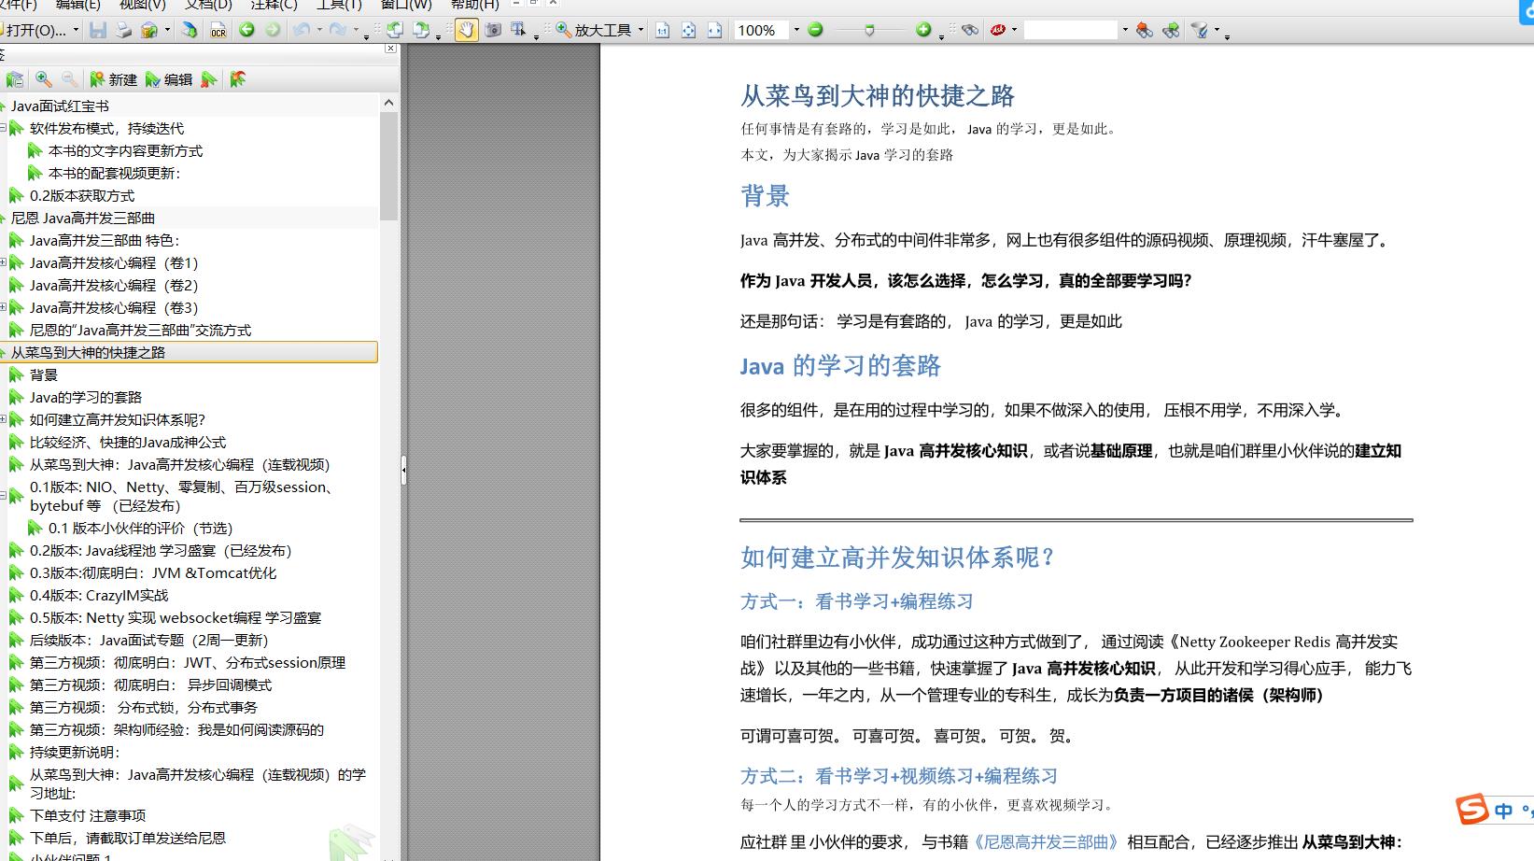This screenshot has width=1534, height=861.
Task: Click green plus zoom in button
Action: pyautogui.click(x=923, y=30)
